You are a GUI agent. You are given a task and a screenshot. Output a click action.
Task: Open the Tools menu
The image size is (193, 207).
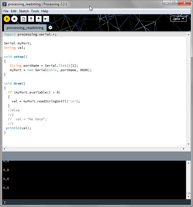(35, 11)
